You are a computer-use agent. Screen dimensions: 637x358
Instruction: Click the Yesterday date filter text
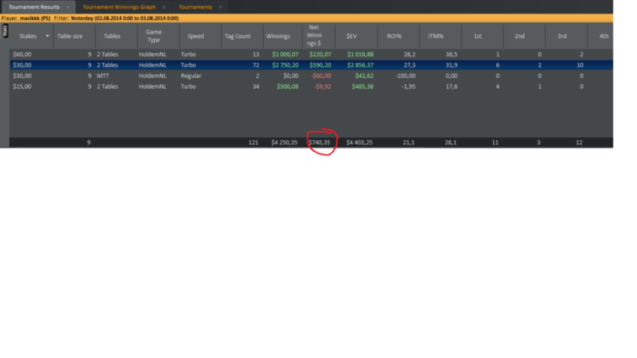tap(125, 18)
